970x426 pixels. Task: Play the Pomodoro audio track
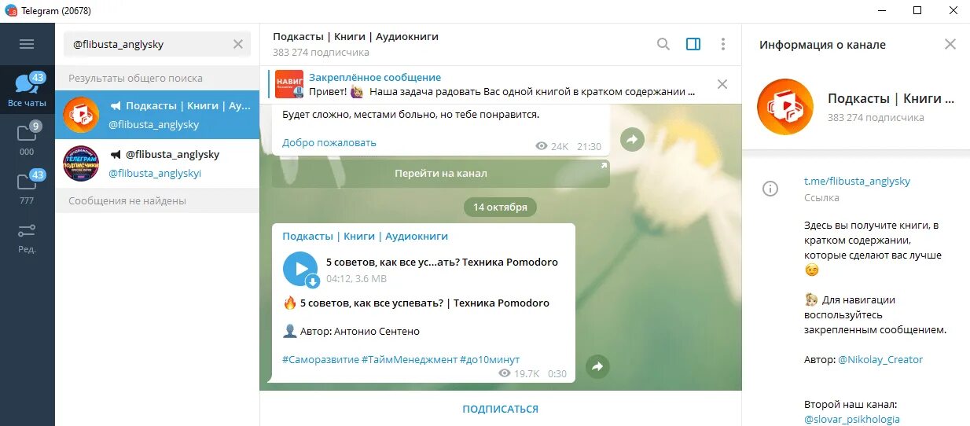(300, 269)
